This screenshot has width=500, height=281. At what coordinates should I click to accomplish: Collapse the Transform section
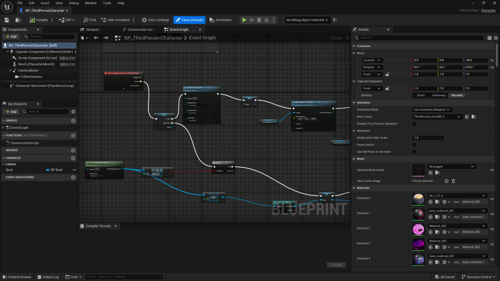pyautogui.click(x=354, y=46)
